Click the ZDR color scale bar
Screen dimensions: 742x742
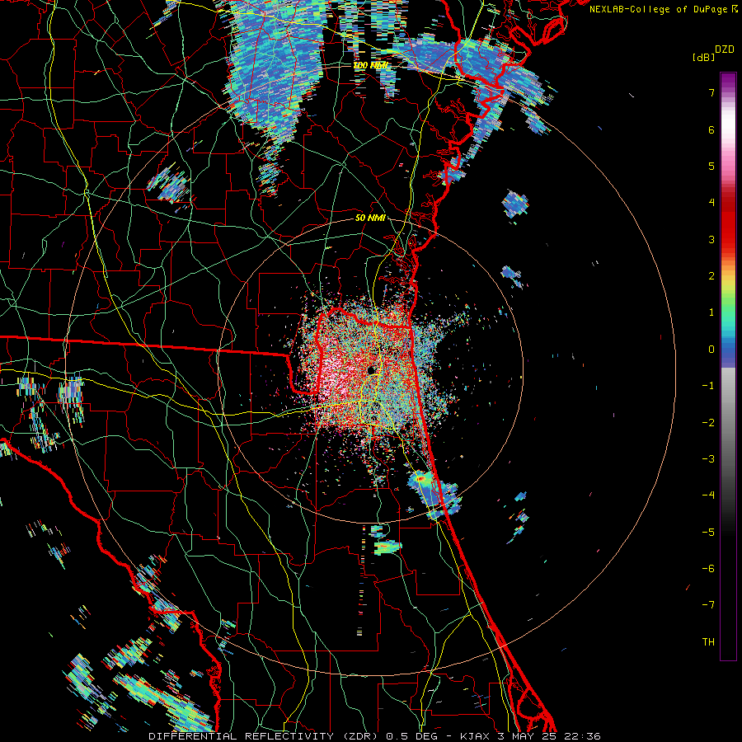point(728,366)
